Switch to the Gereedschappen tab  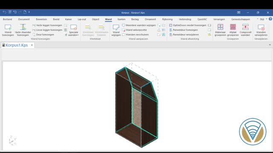pyautogui.click(x=241, y=19)
